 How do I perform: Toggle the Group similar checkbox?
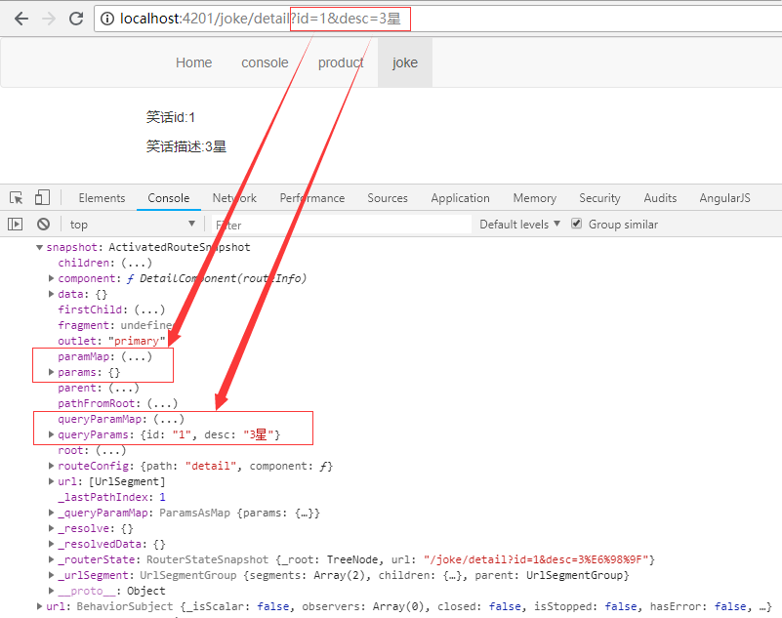click(x=576, y=224)
